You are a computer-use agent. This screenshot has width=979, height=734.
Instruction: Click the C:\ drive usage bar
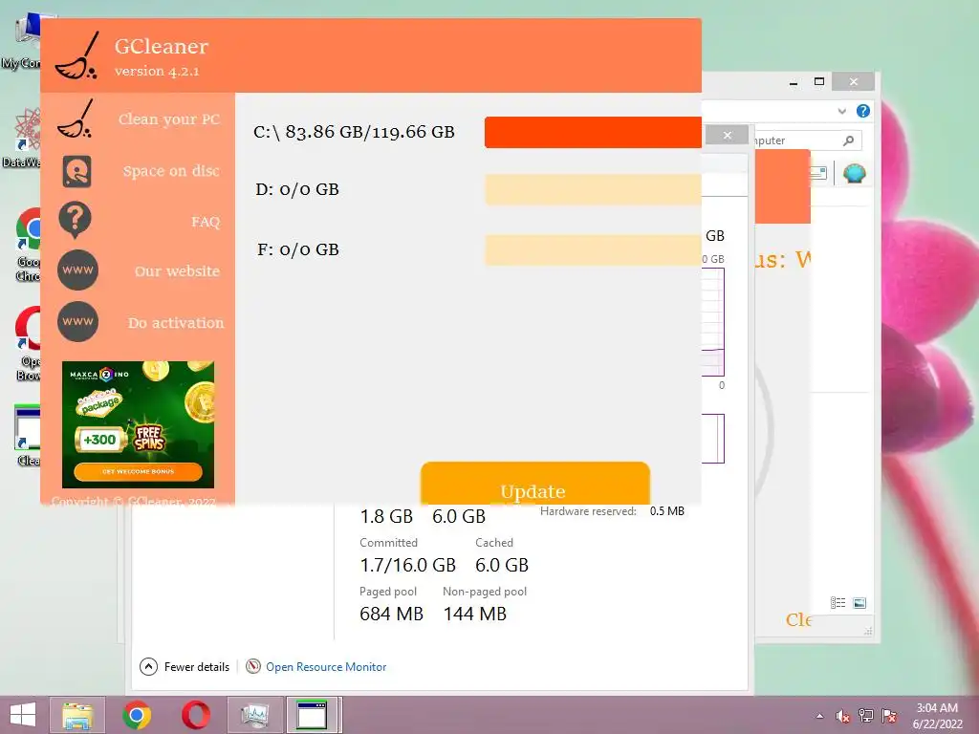coord(593,132)
